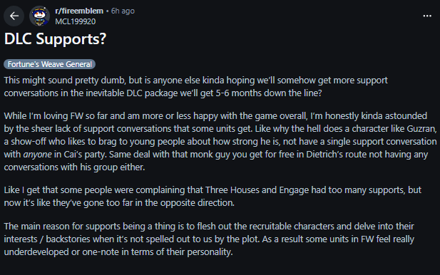Go back using the left arrow button
Viewport: 440px width, 275px height.
coord(14,16)
